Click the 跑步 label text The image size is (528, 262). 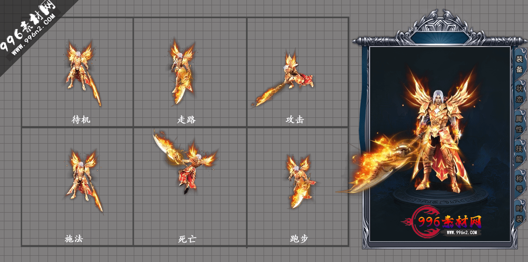[299, 239]
